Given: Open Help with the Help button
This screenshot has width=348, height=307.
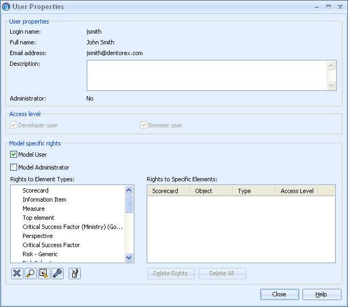Looking at the screenshot, I should point(322,294).
